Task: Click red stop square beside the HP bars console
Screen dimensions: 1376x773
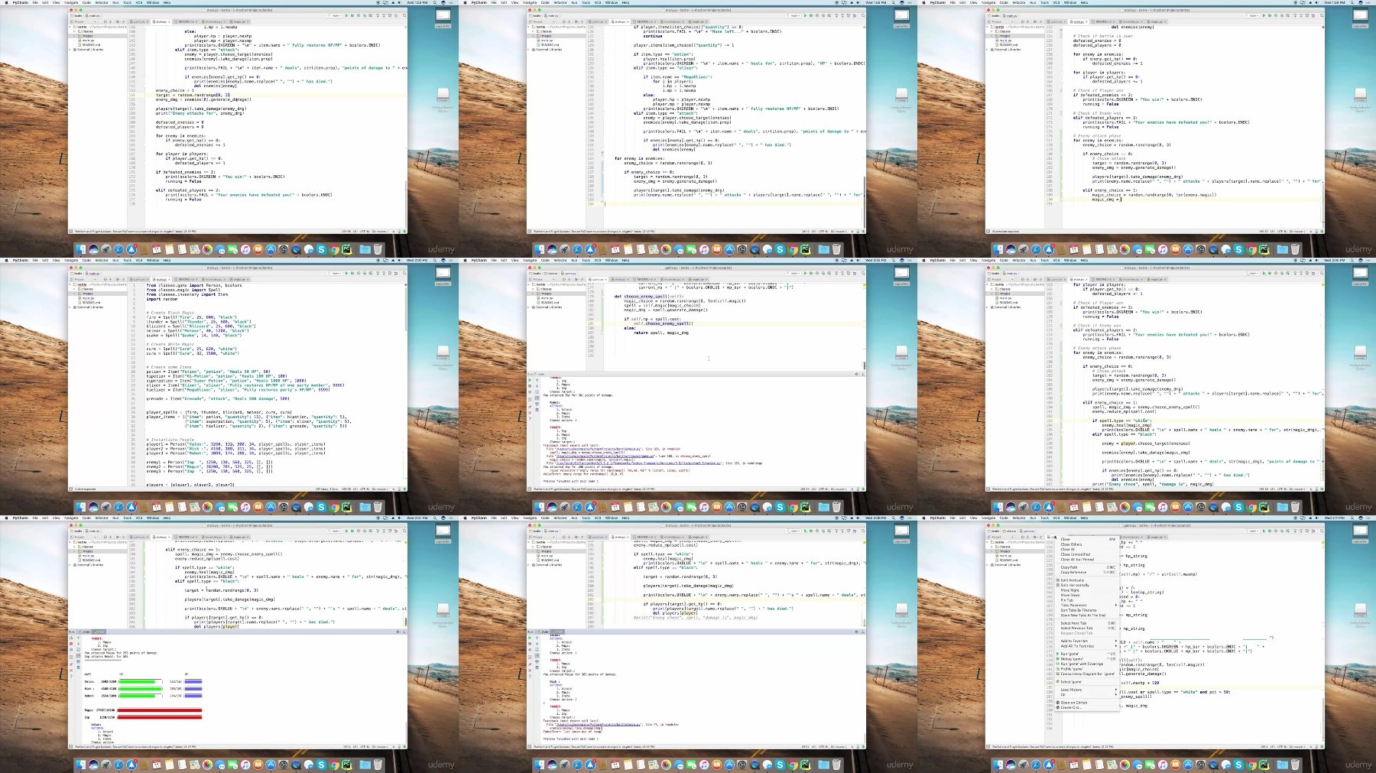Action: [71, 644]
